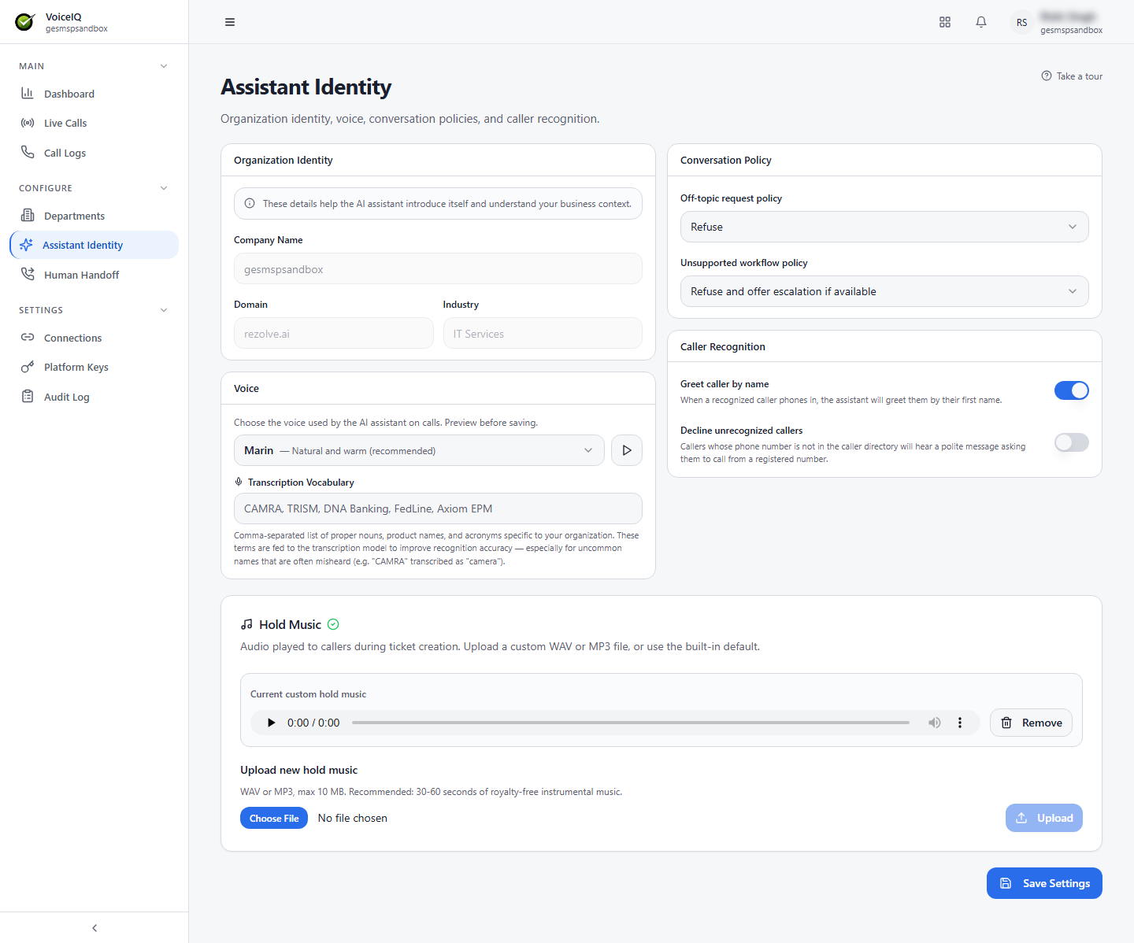Click the hold music progress bar

(x=631, y=723)
